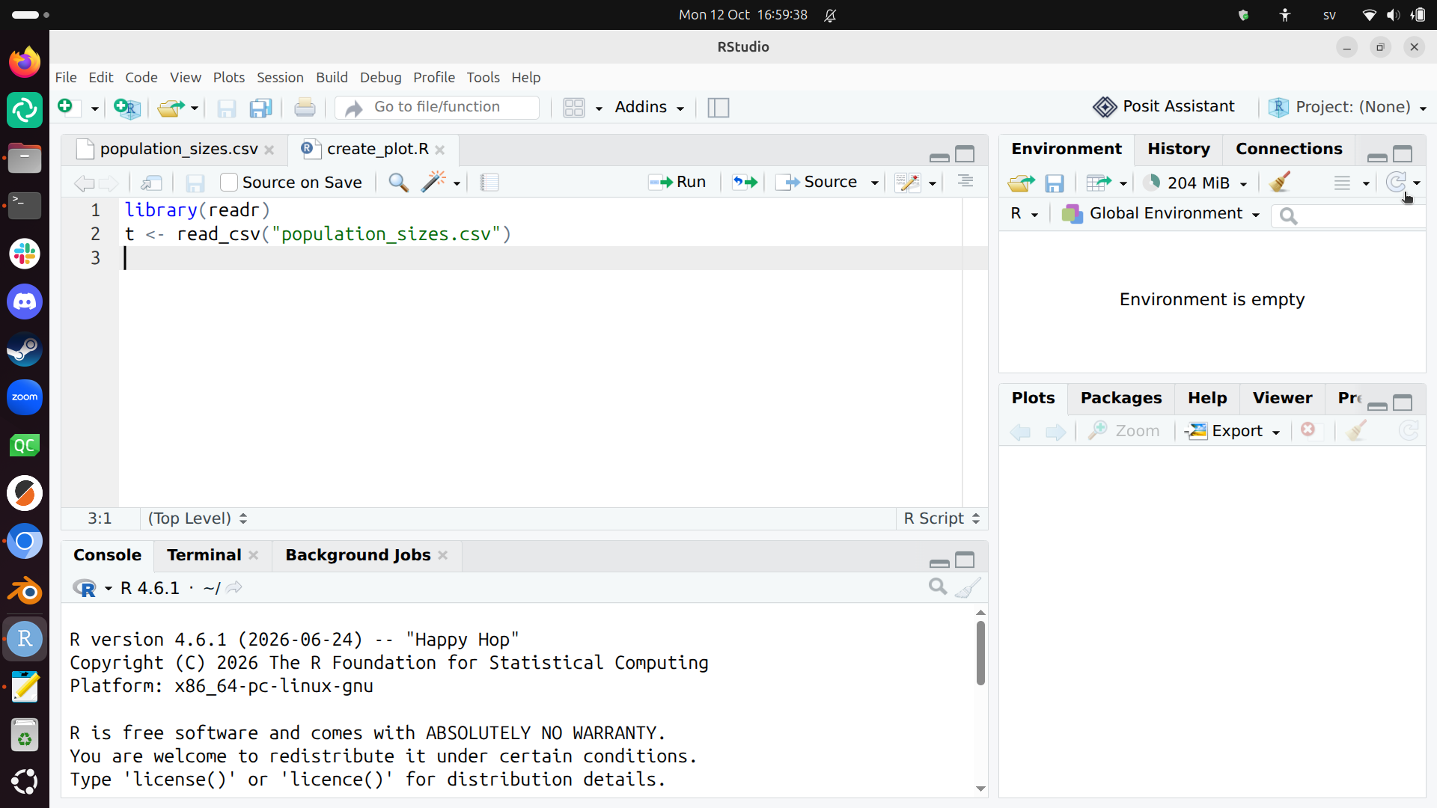Open Posit Assistant
This screenshot has width=1437, height=808.
tap(1164, 106)
